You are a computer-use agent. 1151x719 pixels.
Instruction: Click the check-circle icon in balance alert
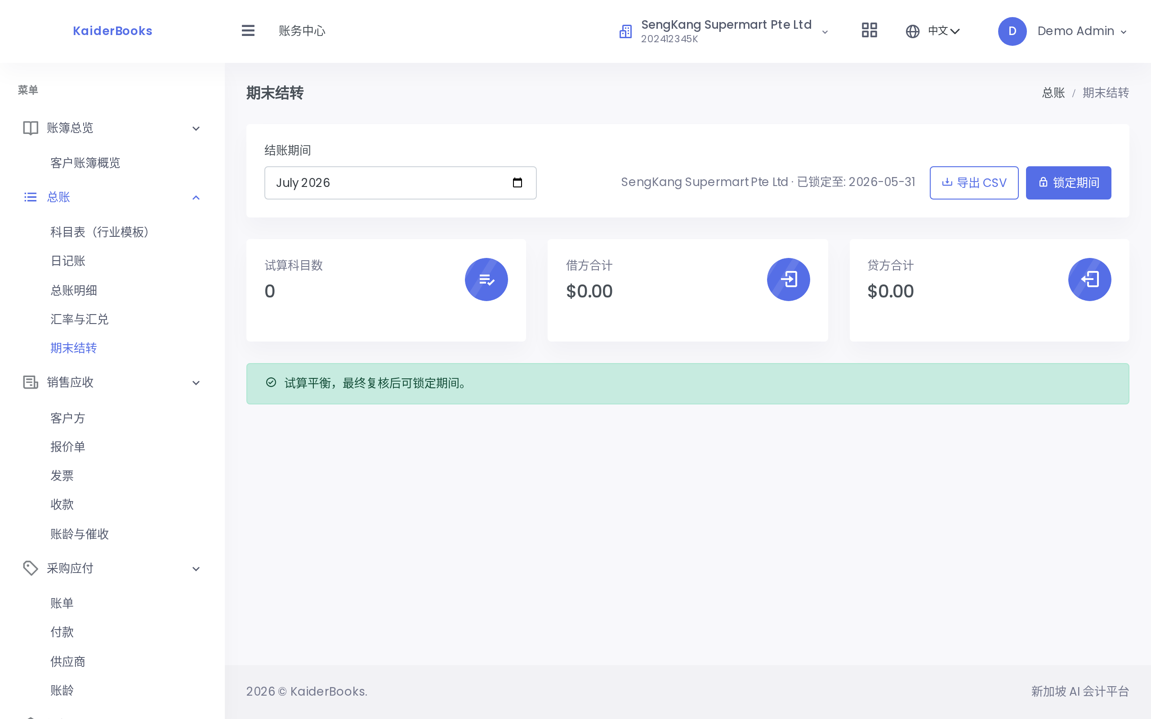click(271, 383)
